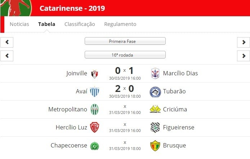Click the Tubarão shark crest
250x159 pixels.
[155, 92]
